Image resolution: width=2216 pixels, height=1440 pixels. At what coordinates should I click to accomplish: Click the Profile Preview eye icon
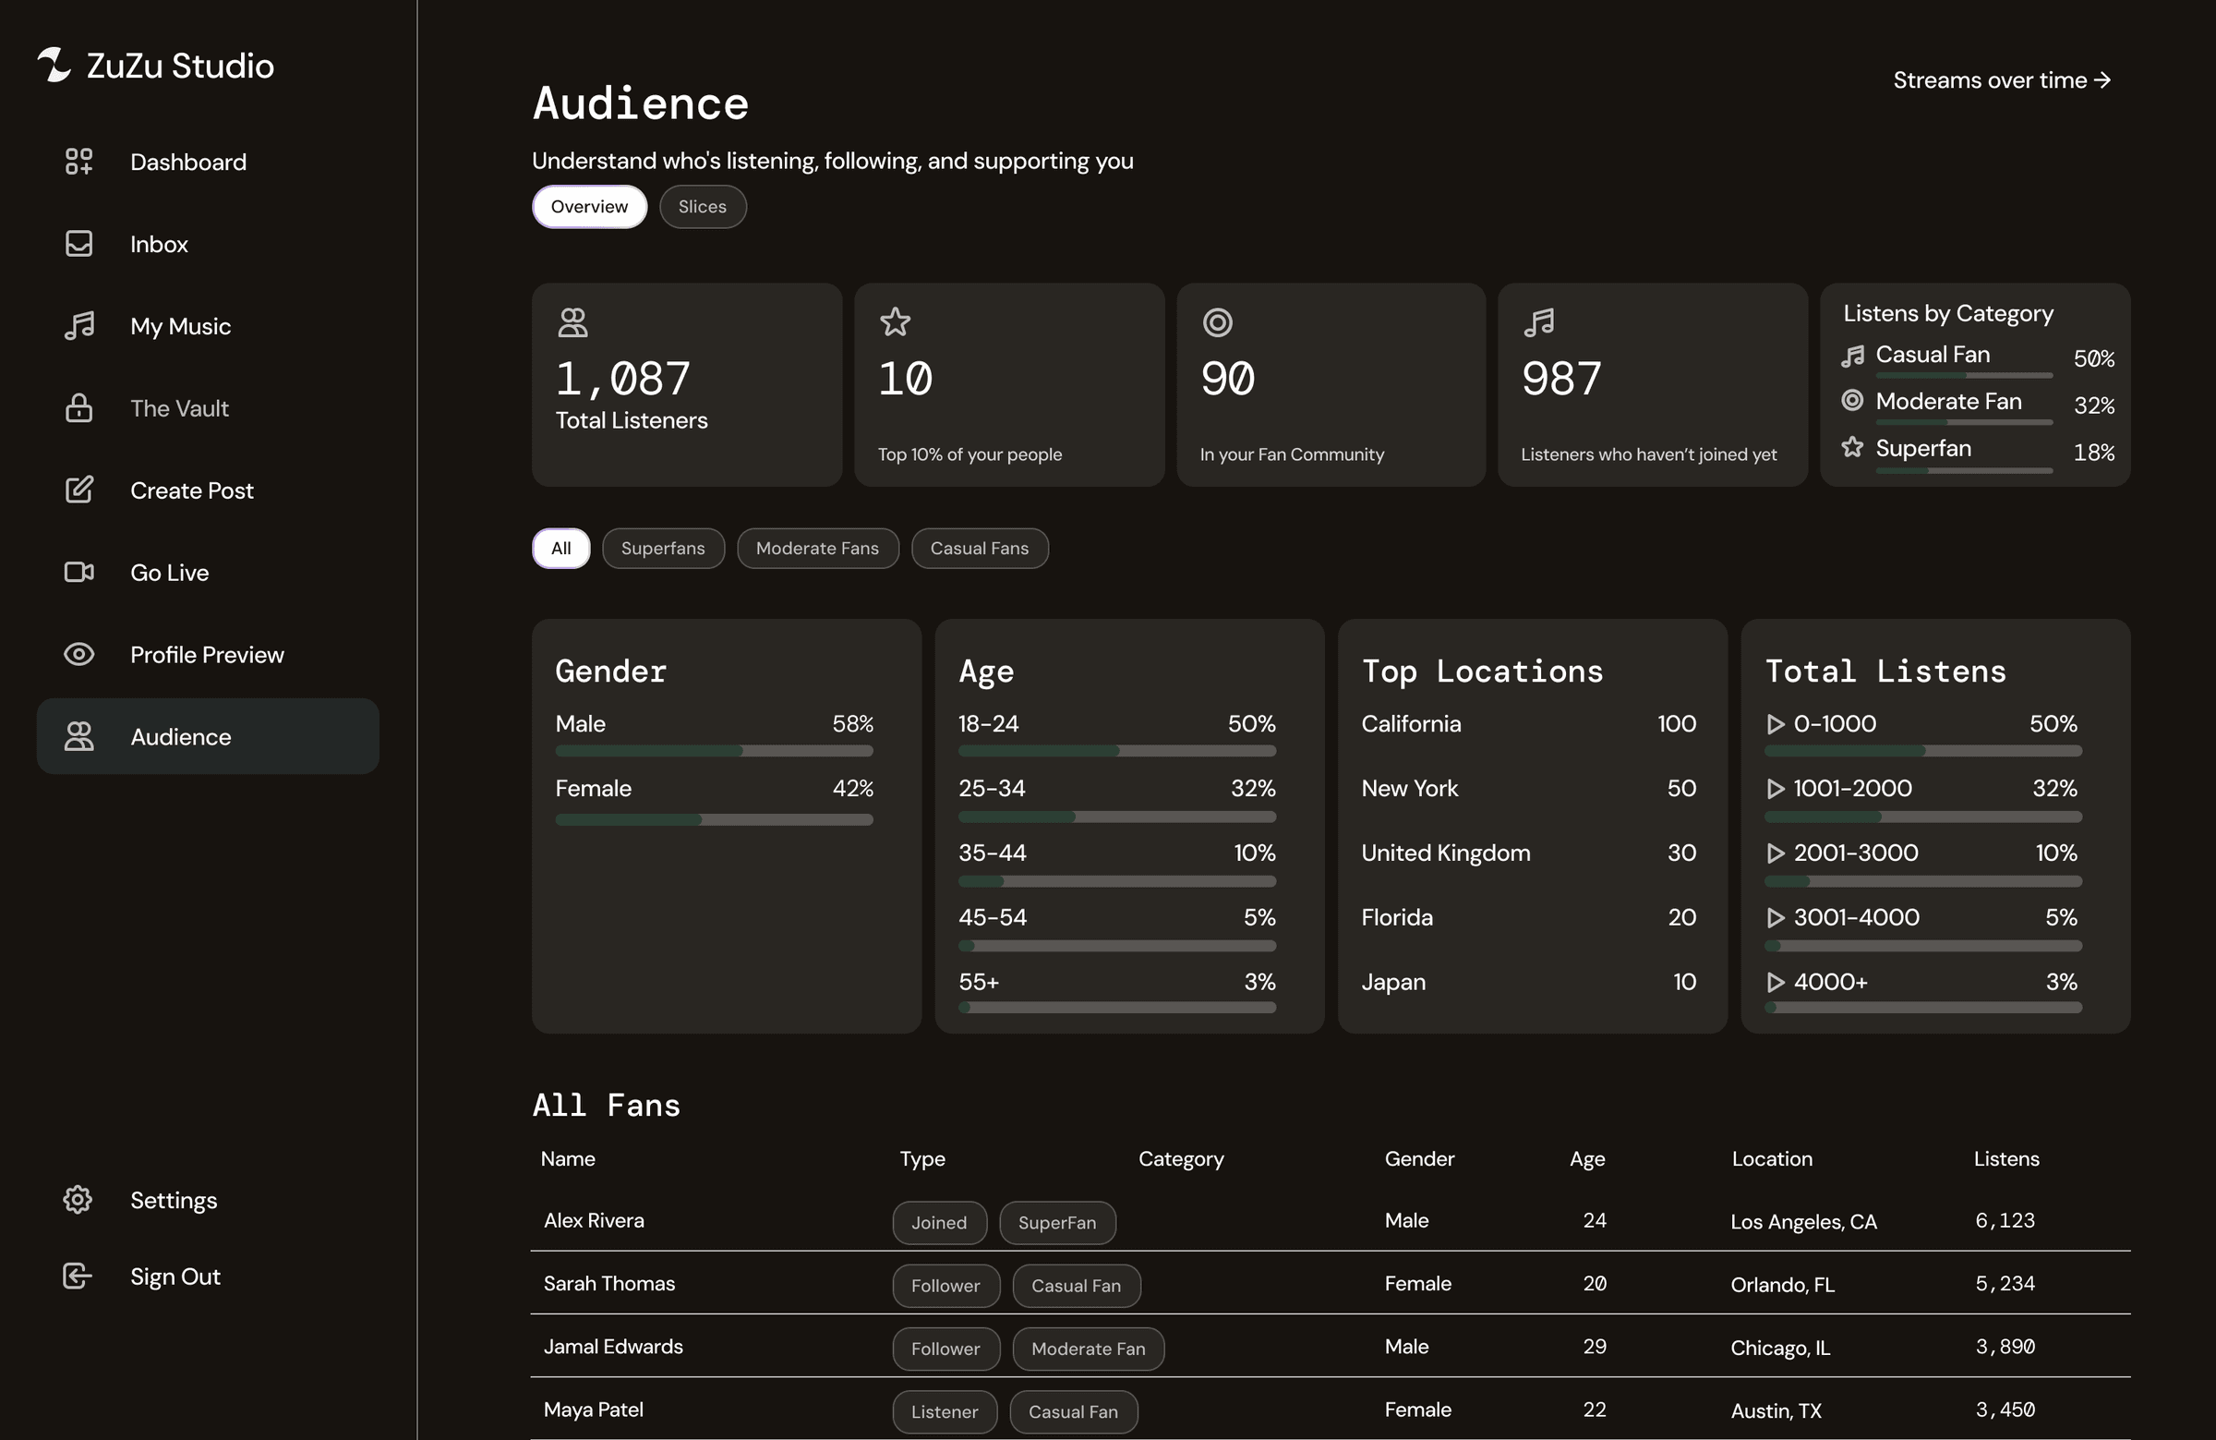pyautogui.click(x=79, y=654)
